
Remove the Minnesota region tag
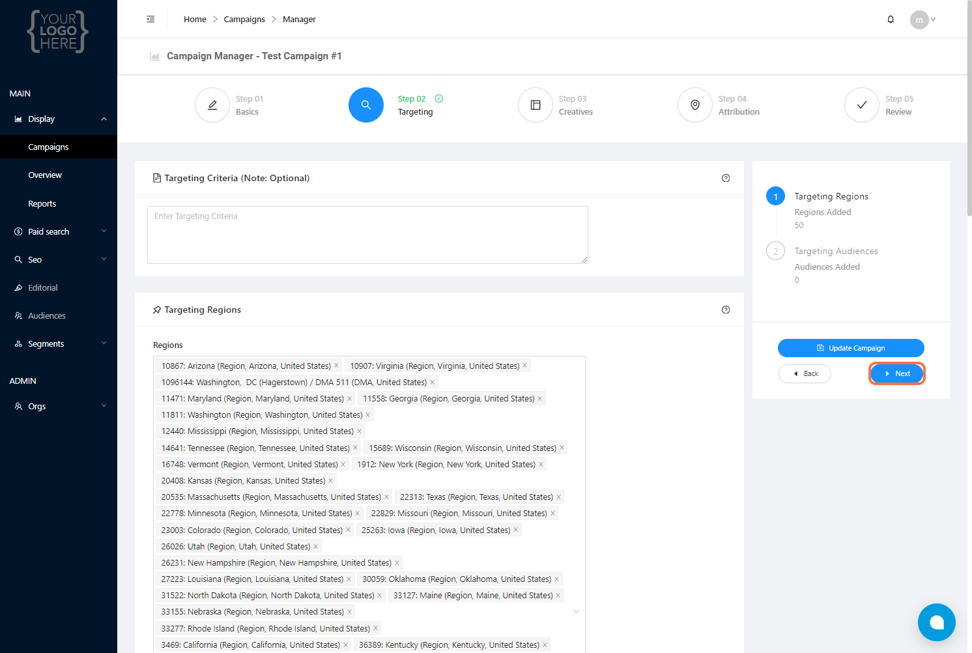click(357, 513)
